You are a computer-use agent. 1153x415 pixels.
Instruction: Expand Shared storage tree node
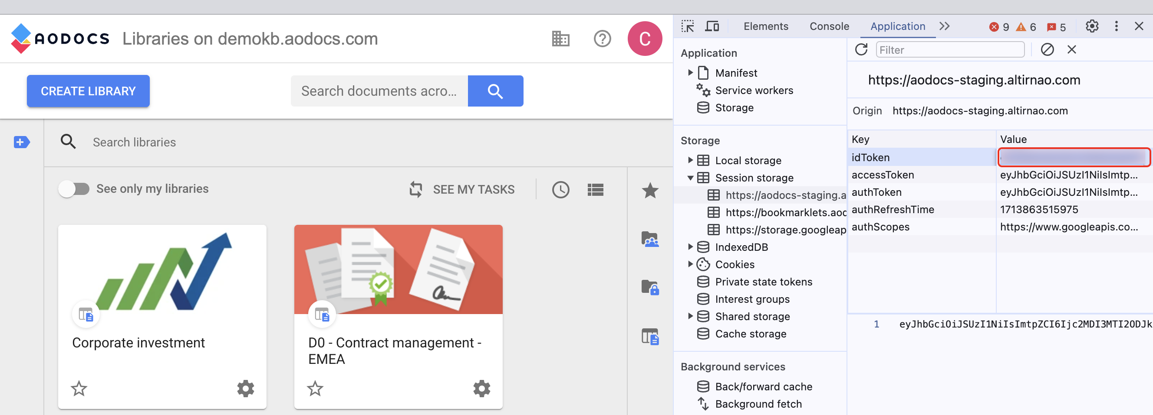(x=690, y=316)
